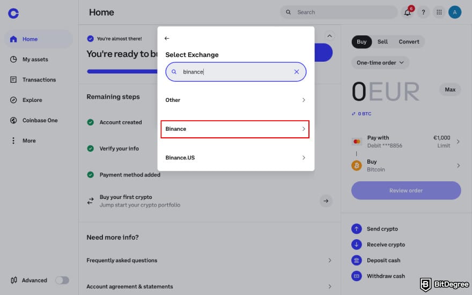Image resolution: width=472 pixels, height=295 pixels.
Task: Click the Mastercard payment icon
Action: 357,142
